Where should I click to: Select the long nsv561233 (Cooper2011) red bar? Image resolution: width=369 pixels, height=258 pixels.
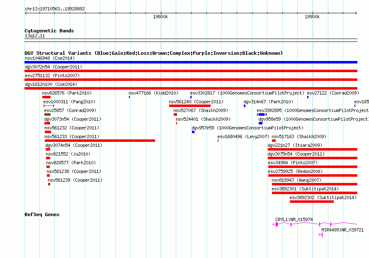coord(100,141)
